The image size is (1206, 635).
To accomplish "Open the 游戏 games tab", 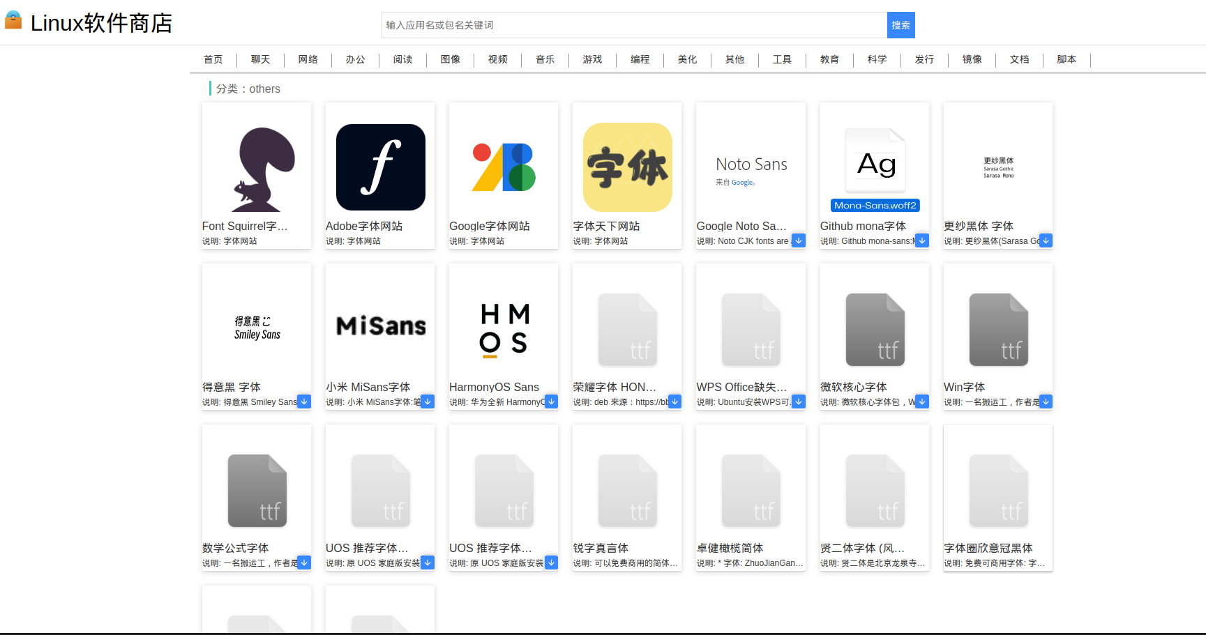I will pyautogui.click(x=592, y=60).
